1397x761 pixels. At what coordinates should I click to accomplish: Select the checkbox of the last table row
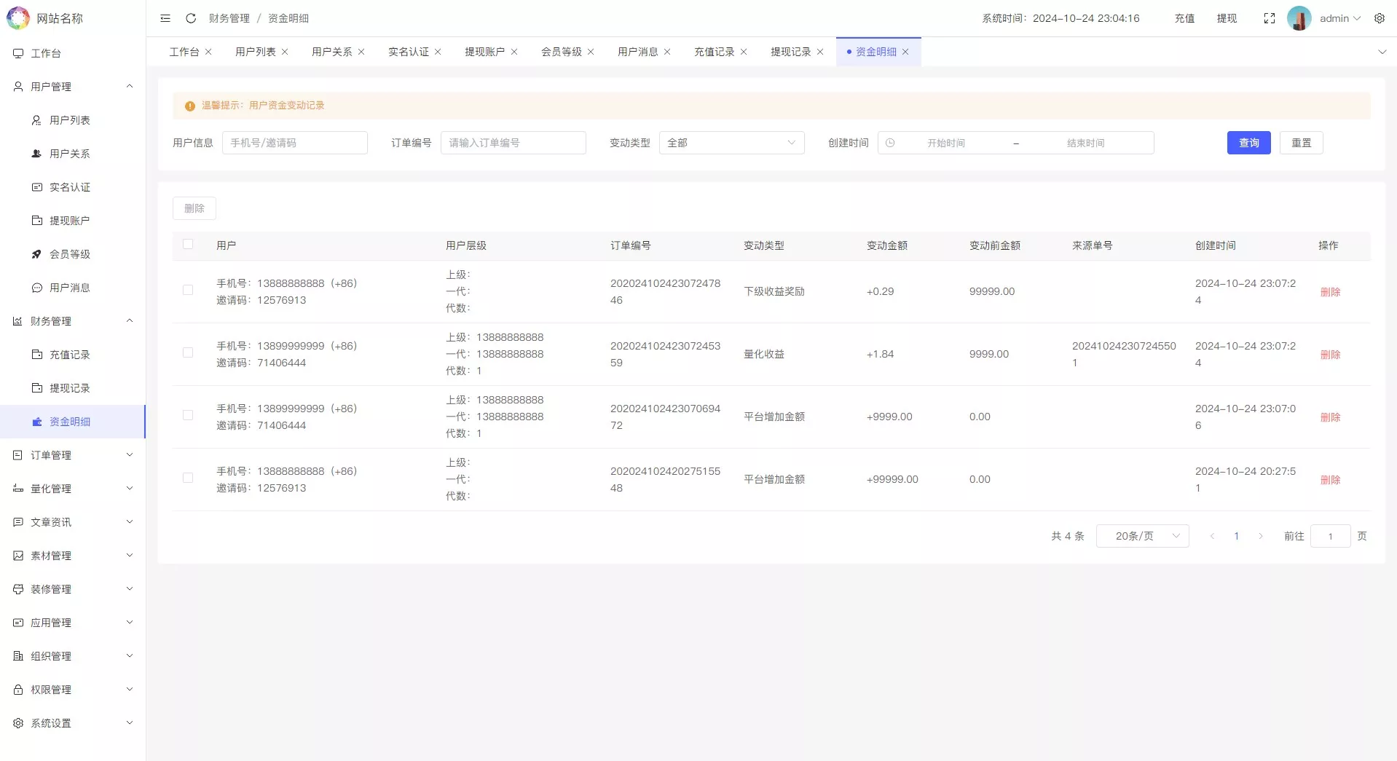[x=187, y=478]
